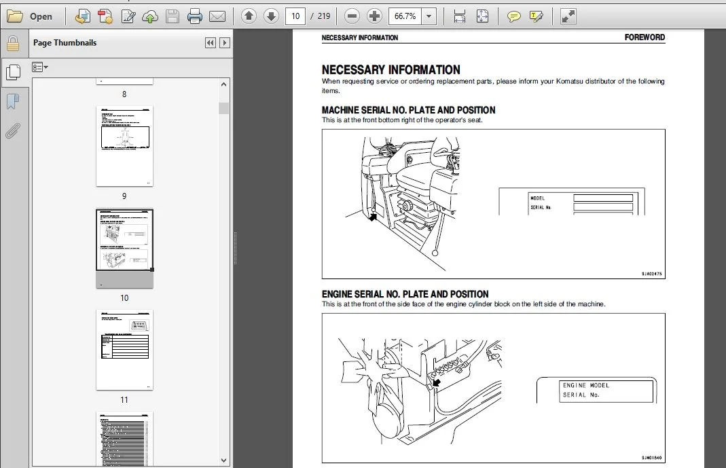Click the Open folder button
This screenshot has height=468, width=726.
(x=30, y=16)
